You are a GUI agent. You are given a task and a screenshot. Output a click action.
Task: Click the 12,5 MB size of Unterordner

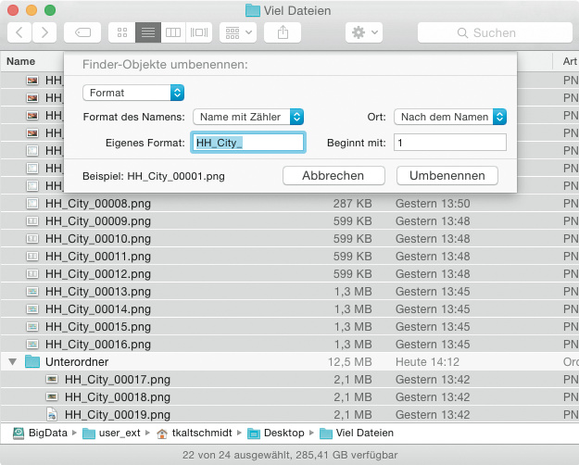pyautogui.click(x=349, y=362)
